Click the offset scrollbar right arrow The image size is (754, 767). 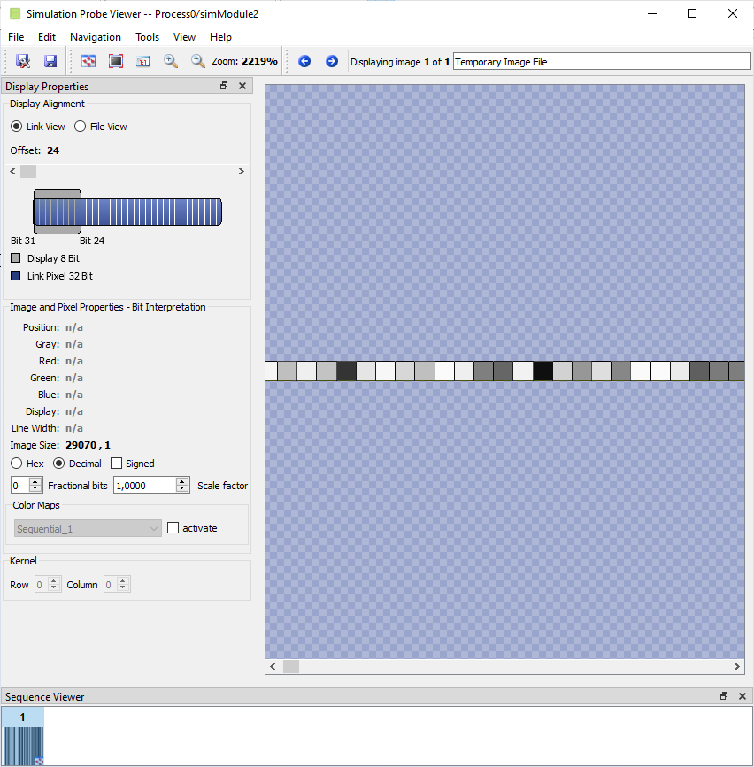pos(242,172)
